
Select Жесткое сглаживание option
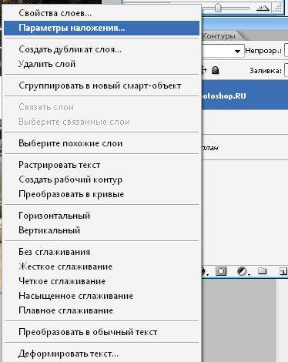pos(102,266)
